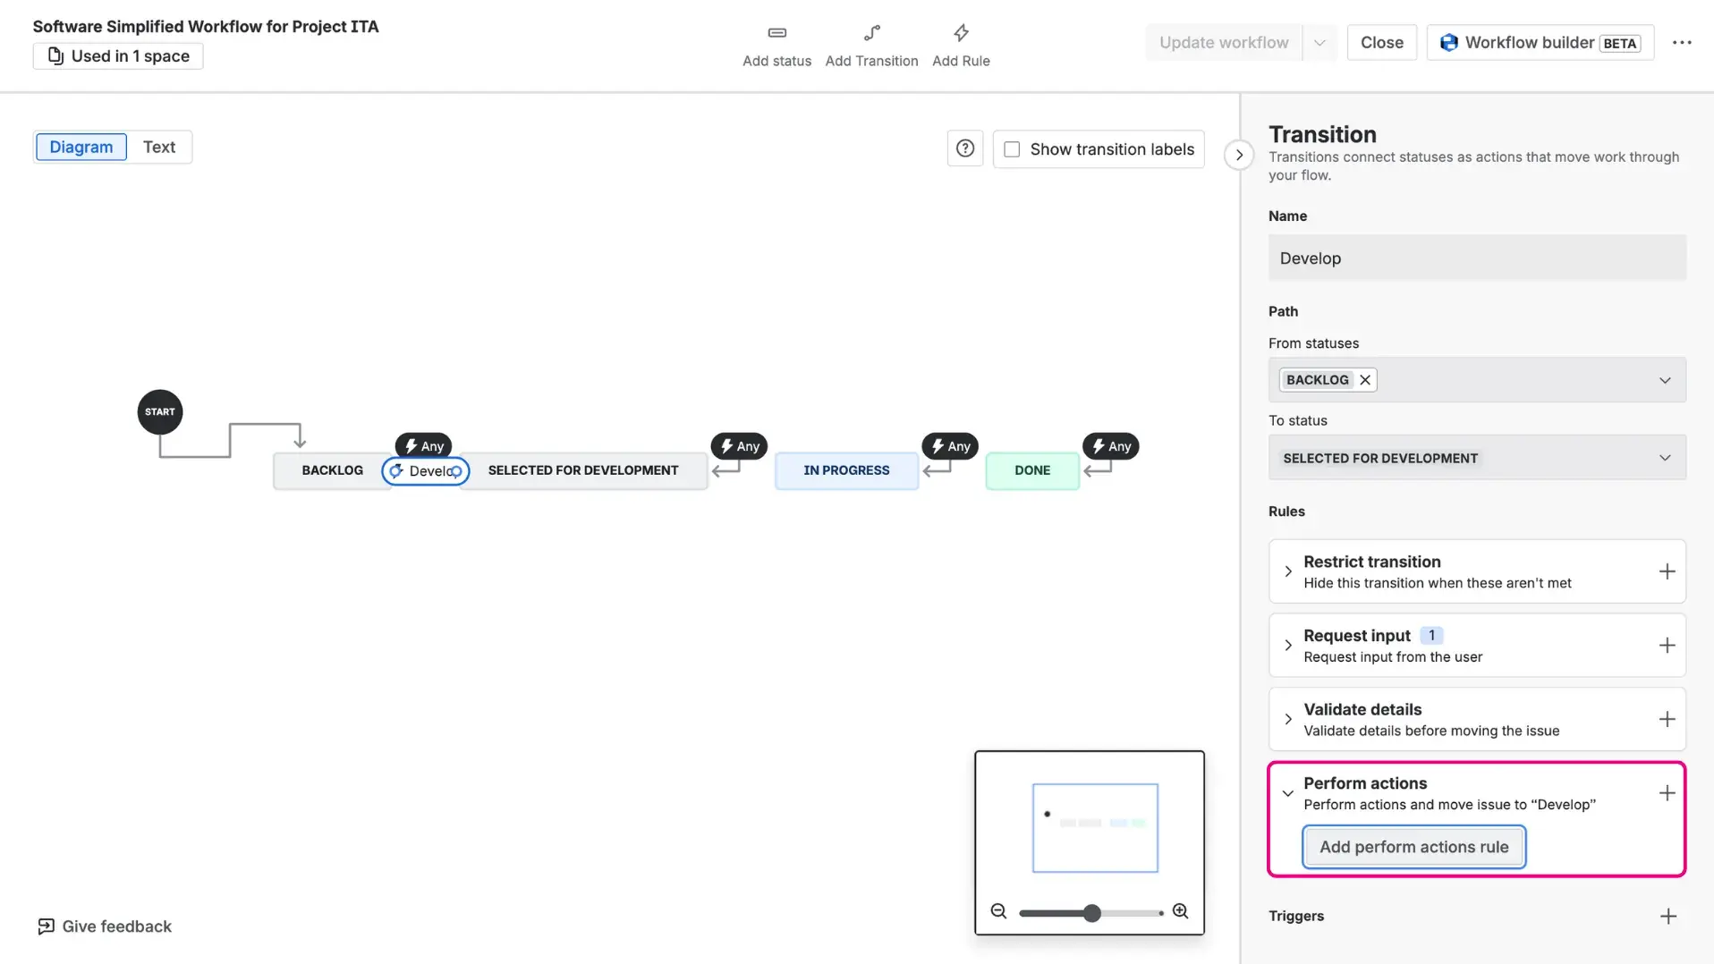Open the help icon near the diagram

(964, 148)
